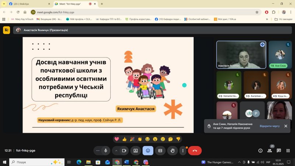295x166 pixels.
Task: Open the chat panel icon
Action: (x=279, y=151)
